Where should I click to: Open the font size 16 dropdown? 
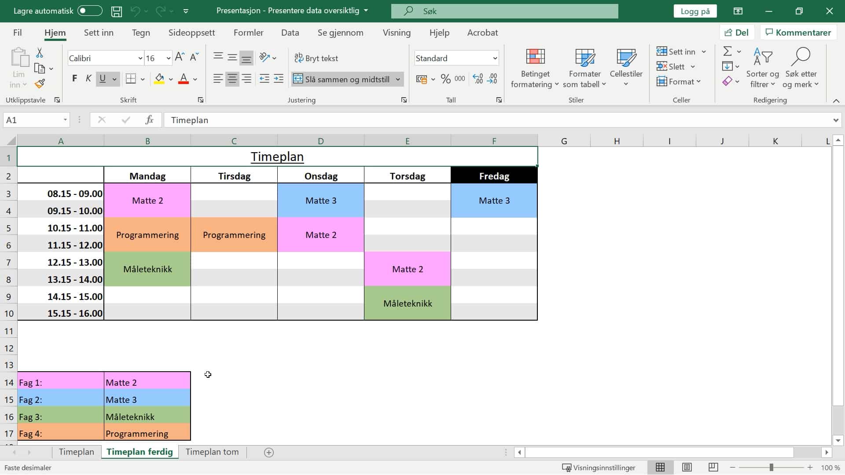point(168,58)
